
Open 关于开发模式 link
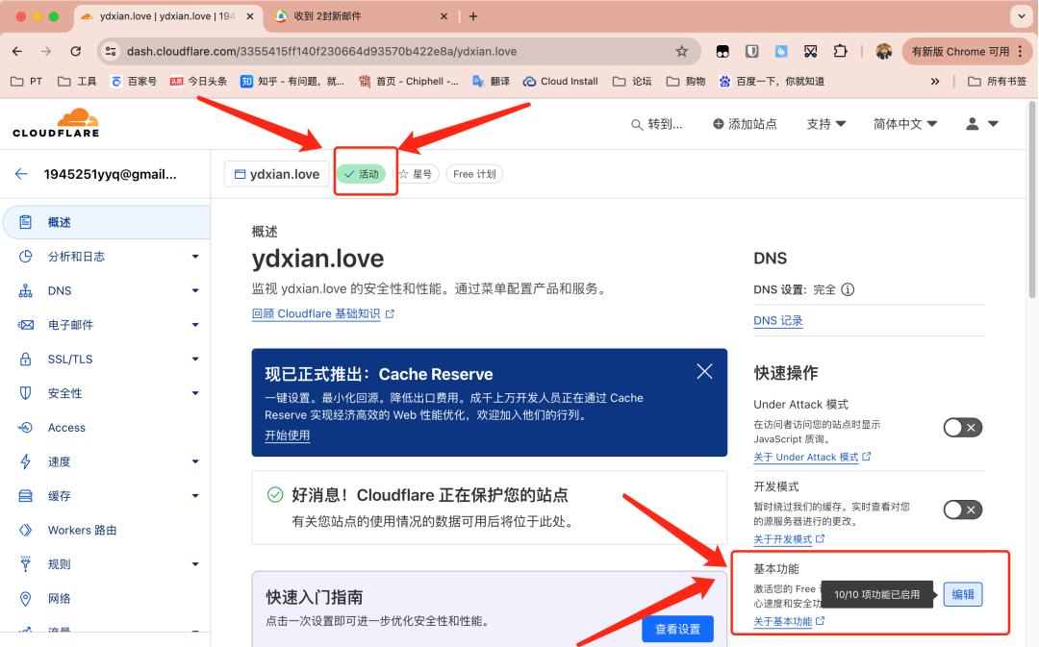point(789,539)
